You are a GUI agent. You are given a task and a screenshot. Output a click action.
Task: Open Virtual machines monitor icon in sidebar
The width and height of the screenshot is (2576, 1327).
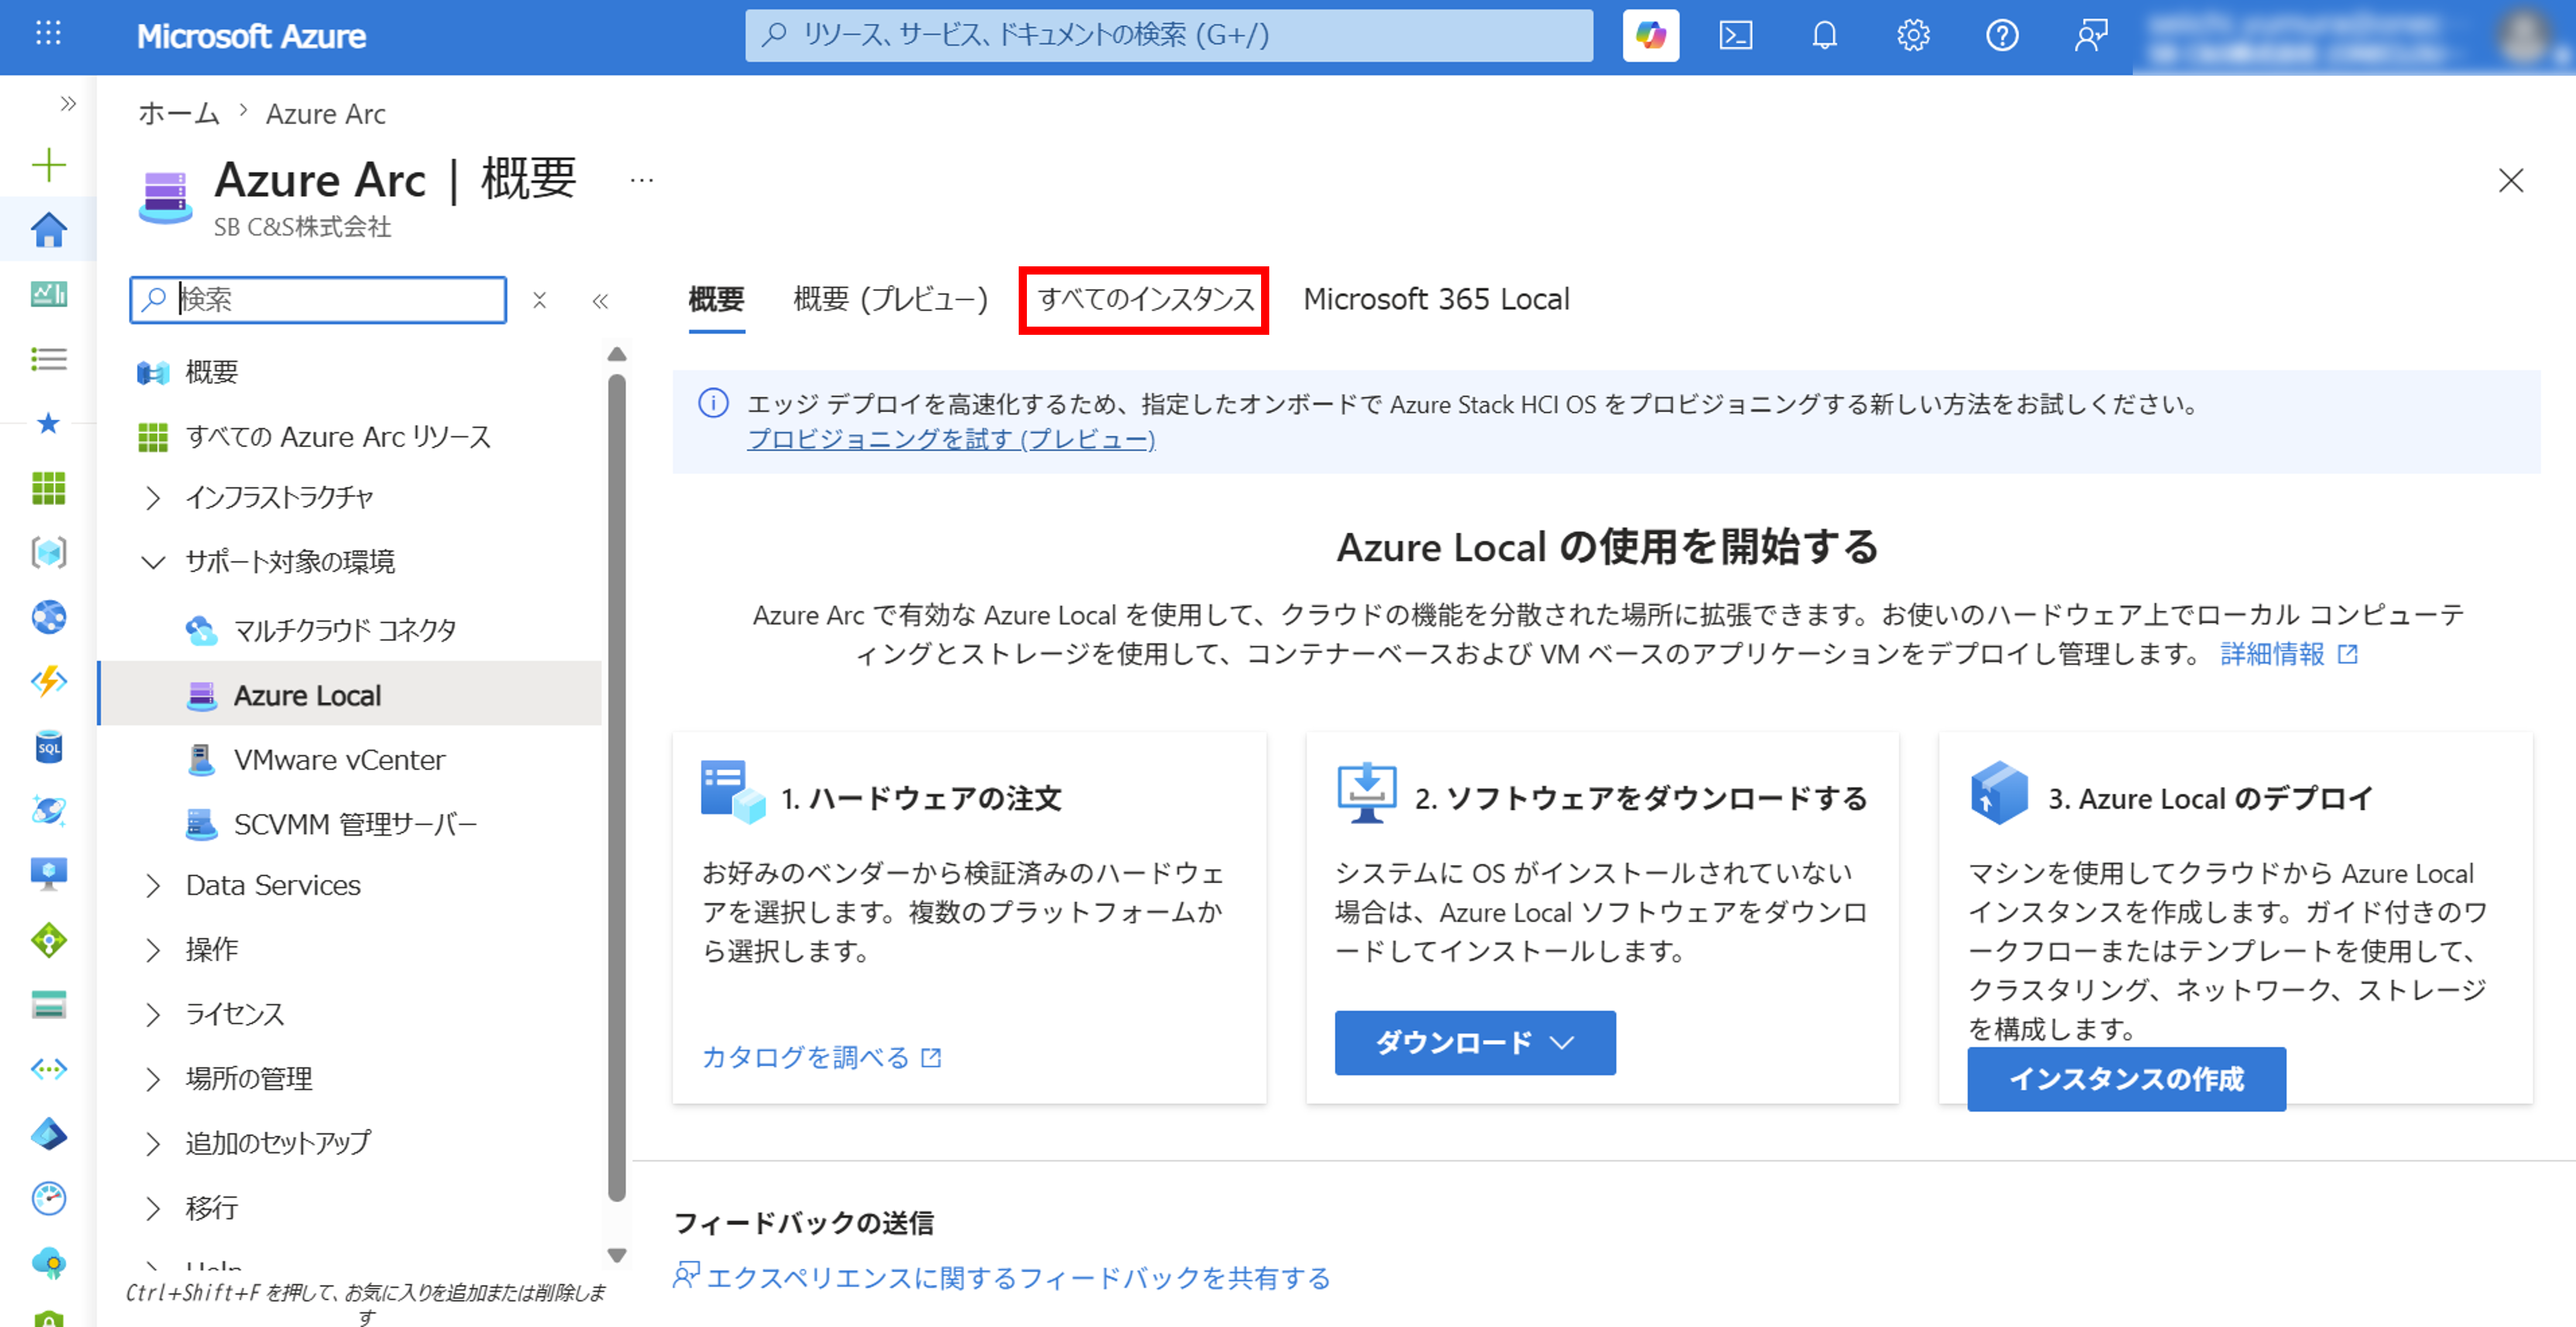(x=48, y=875)
